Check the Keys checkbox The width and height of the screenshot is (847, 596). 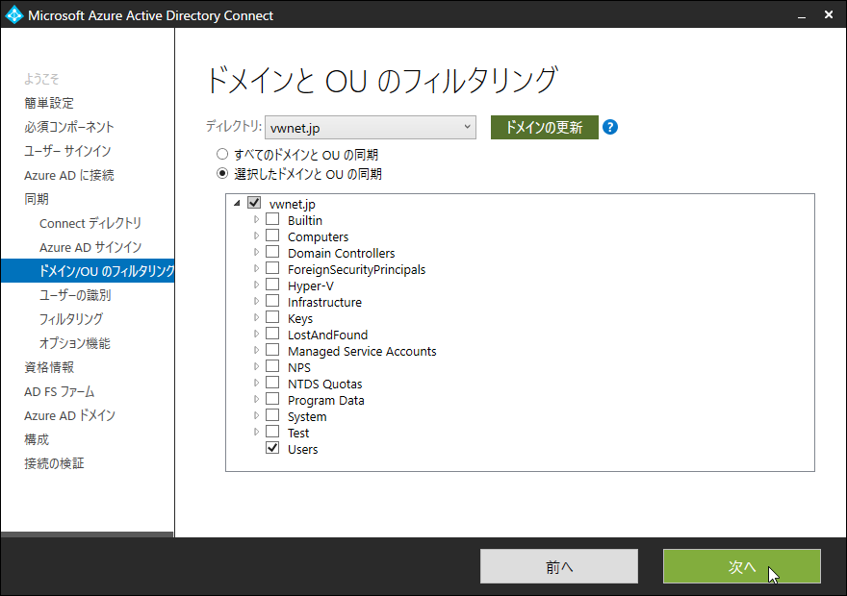tap(272, 317)
